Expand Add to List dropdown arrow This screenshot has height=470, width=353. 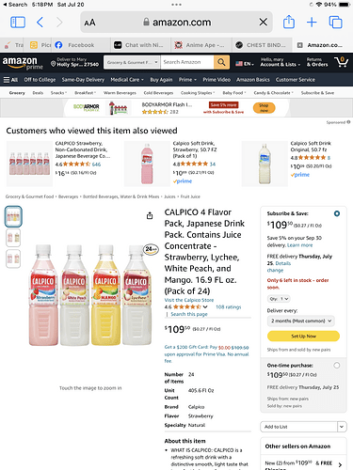tap(342, 427)
